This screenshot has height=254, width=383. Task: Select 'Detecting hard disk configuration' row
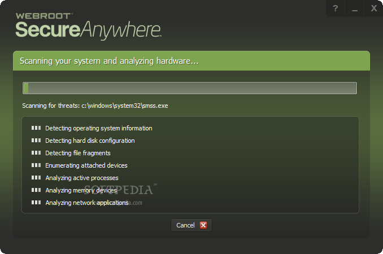point(83,141)
